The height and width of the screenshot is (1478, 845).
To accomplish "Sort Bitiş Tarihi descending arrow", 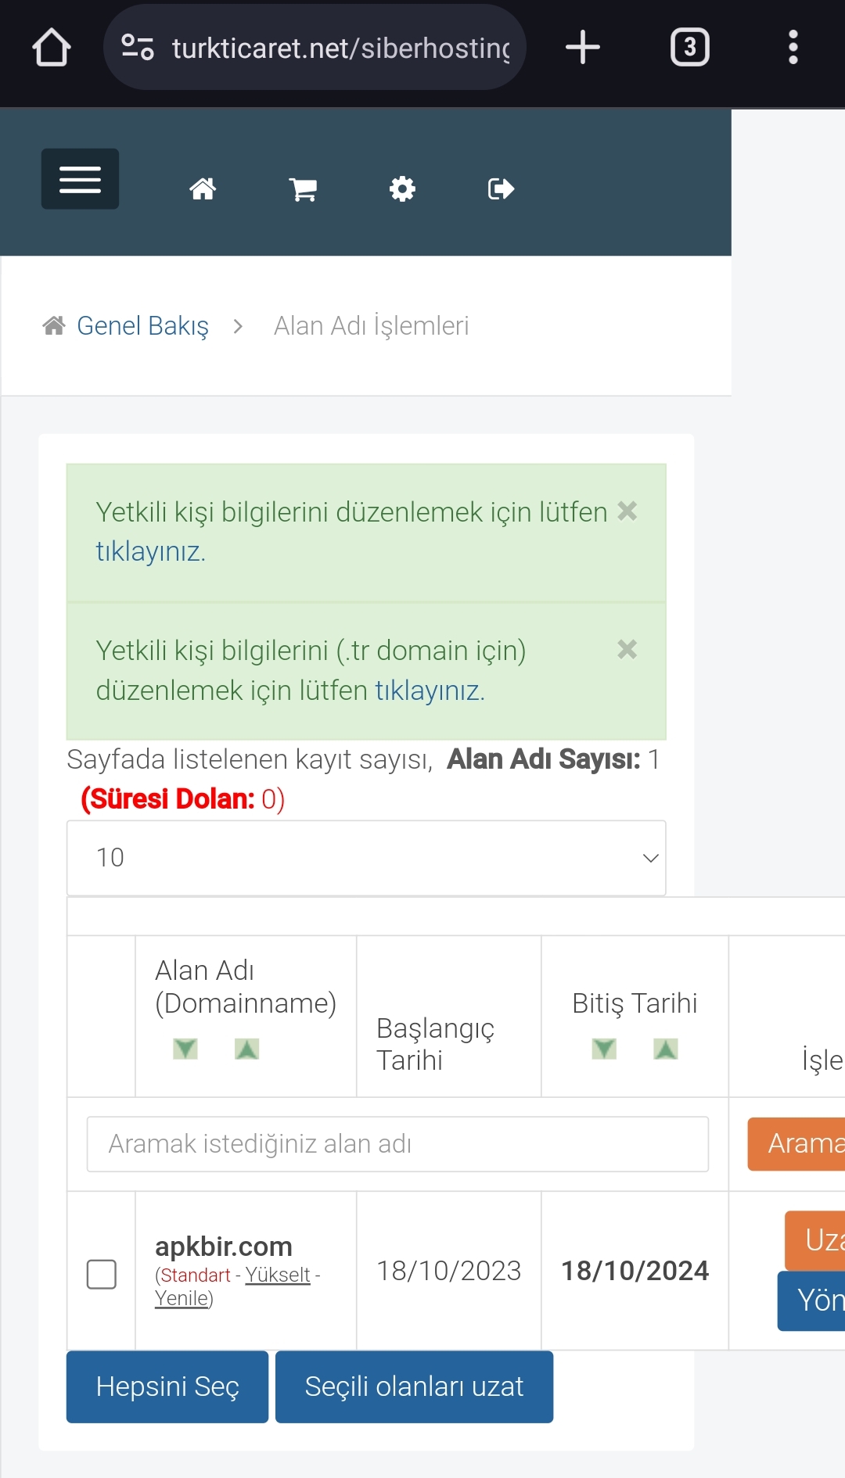I will click(604, 1049).
